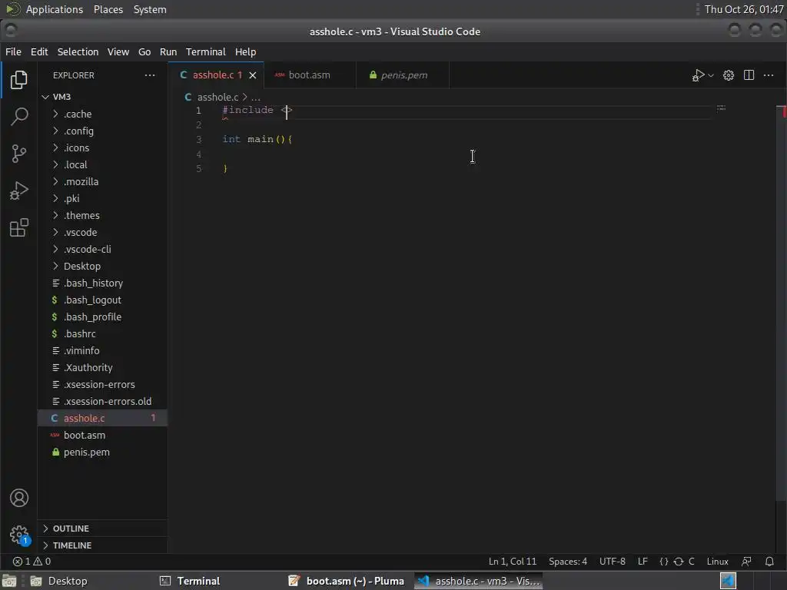This screenshot has height=590, width=787.
Task: Open the Search view in activity bar
Action: (19, 117)
